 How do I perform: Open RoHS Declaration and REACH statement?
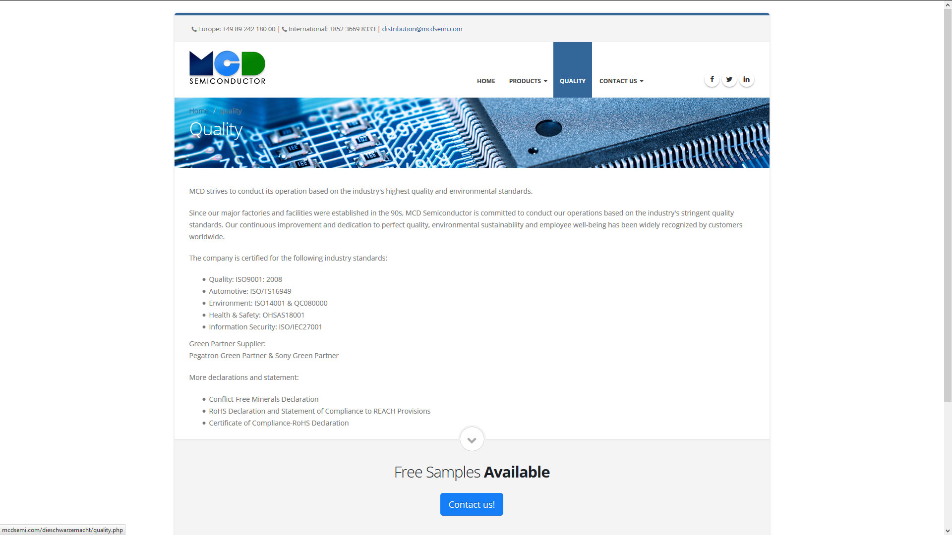coord(319,411)
